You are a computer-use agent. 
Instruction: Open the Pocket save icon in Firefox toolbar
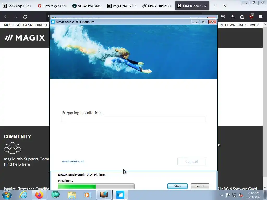[x=223, y=17]
